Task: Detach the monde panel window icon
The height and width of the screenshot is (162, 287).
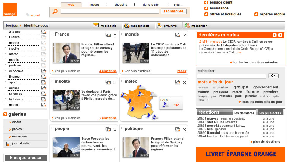Action: [178, 35]
